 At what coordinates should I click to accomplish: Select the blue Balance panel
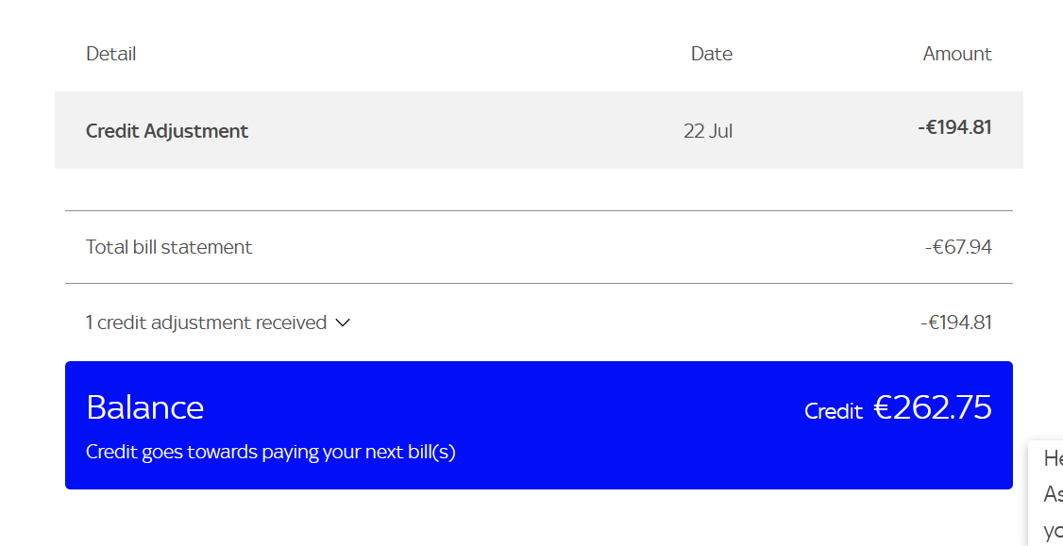538,424
